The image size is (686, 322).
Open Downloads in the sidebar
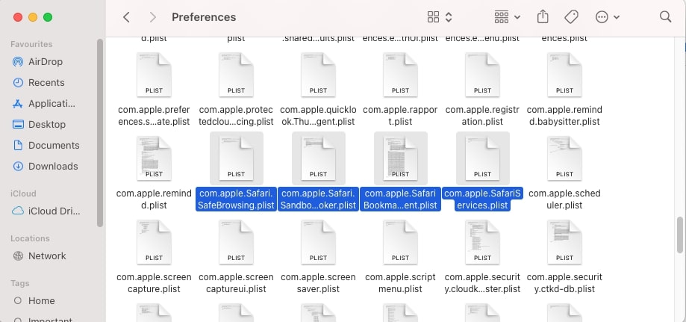[53, 166]
